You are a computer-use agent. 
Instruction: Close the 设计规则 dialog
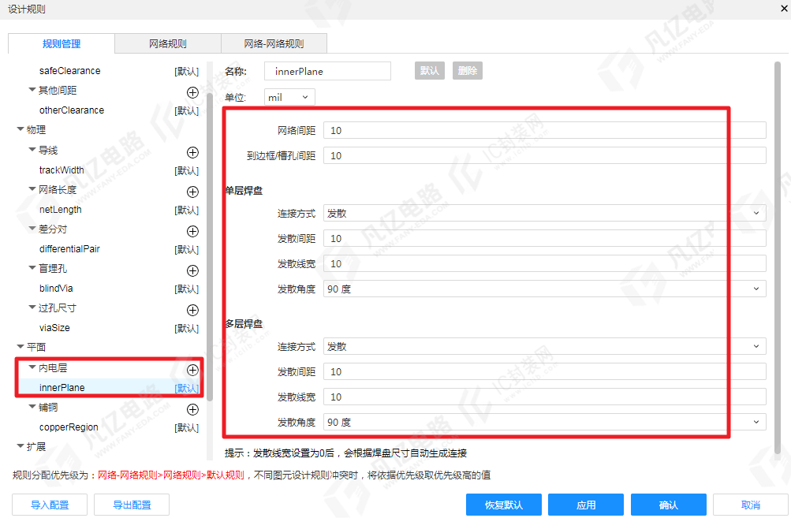point(785,8)
